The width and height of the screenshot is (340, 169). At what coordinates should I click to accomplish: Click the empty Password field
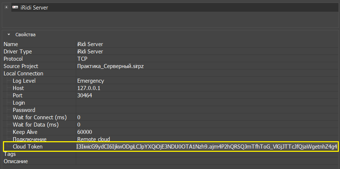coord(205,110)
